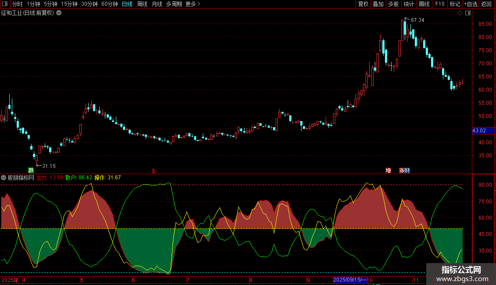Click month 11 on date axis

click(x=416, y=280)
